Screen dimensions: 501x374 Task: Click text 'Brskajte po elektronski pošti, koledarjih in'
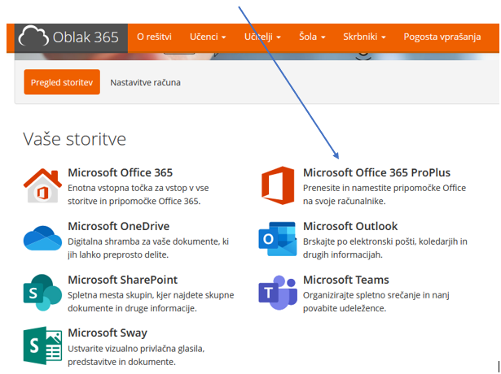(385, 241)
